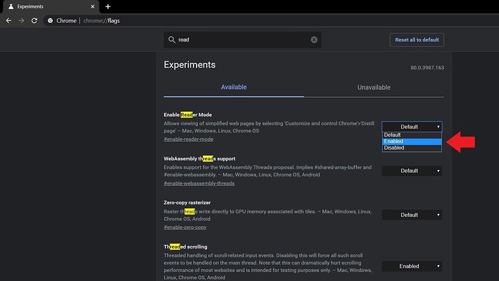Open the Threaded scrolling dropdown
Viewport: 499px width, 281px height.
412,266
